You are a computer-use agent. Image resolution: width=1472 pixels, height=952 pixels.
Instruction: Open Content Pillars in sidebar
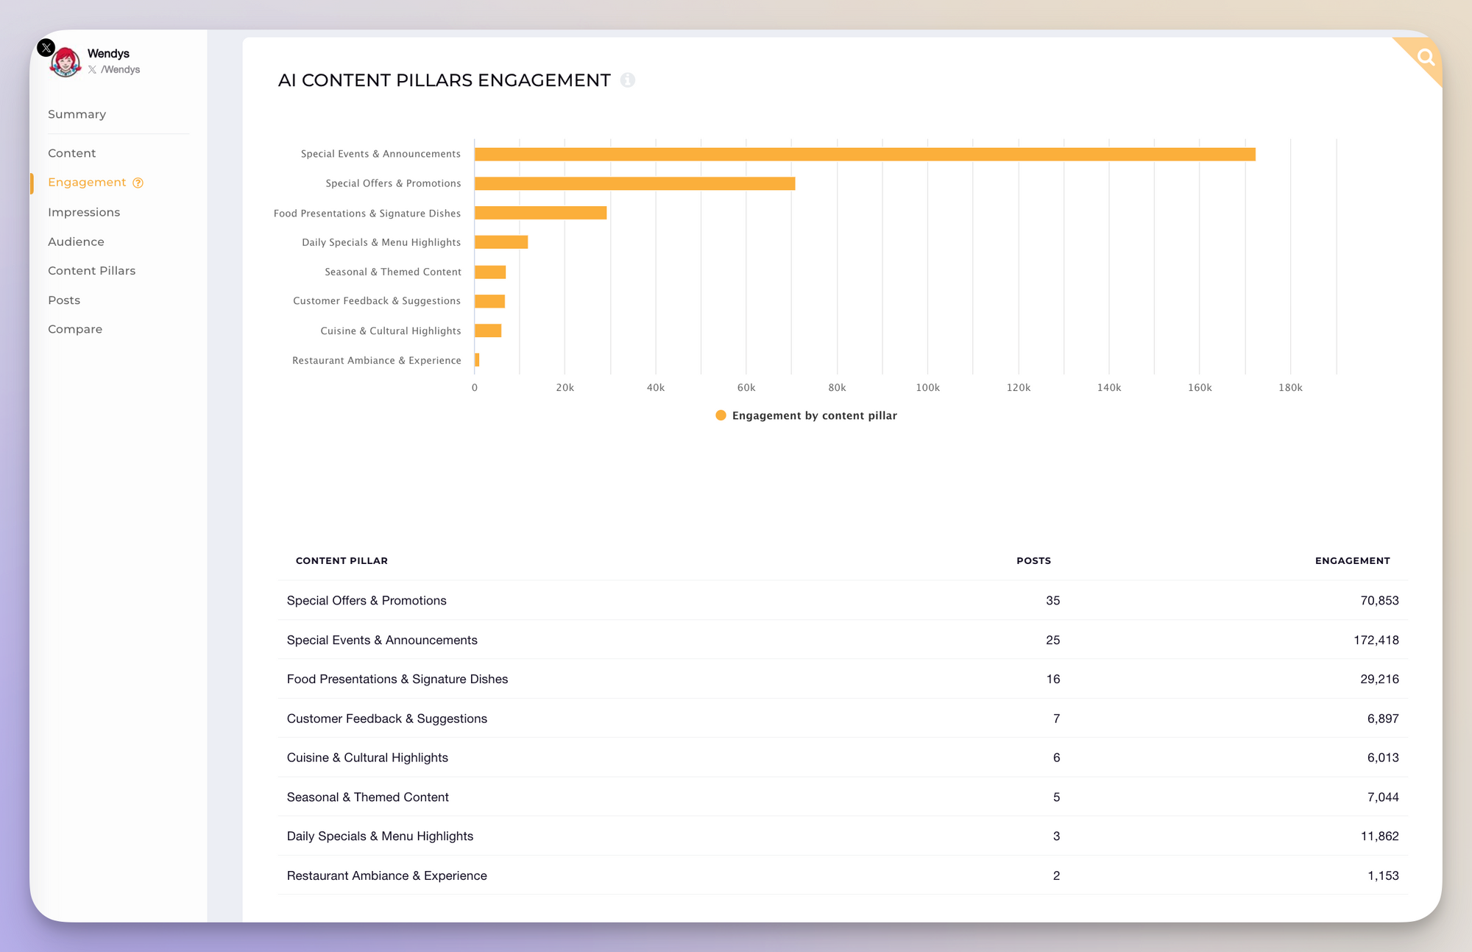[x=92, y=271]
